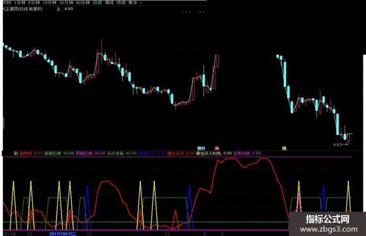Click the red 涨 event marker icon
The height and width of the screenshot is (236, 366).
[217, 148]
